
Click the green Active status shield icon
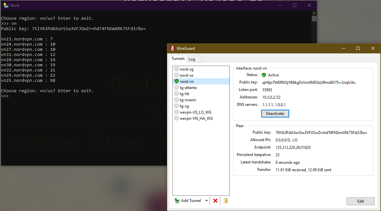[264, 75]
